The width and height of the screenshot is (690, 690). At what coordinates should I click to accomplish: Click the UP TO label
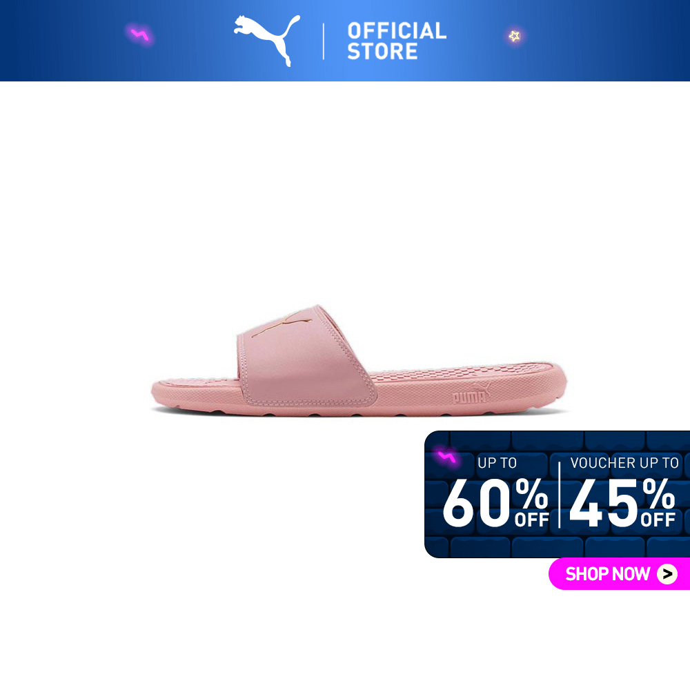(x=497, y=463)
